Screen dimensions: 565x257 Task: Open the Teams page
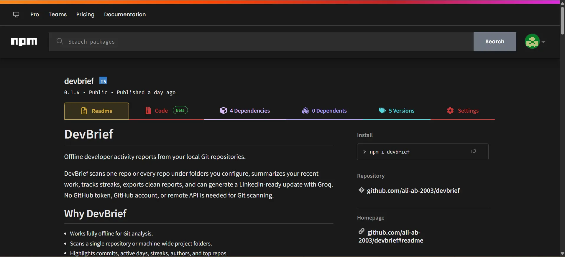pos(58,14)
